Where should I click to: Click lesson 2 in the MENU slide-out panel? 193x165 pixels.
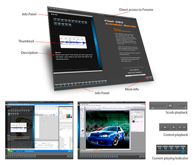point(59,20)
